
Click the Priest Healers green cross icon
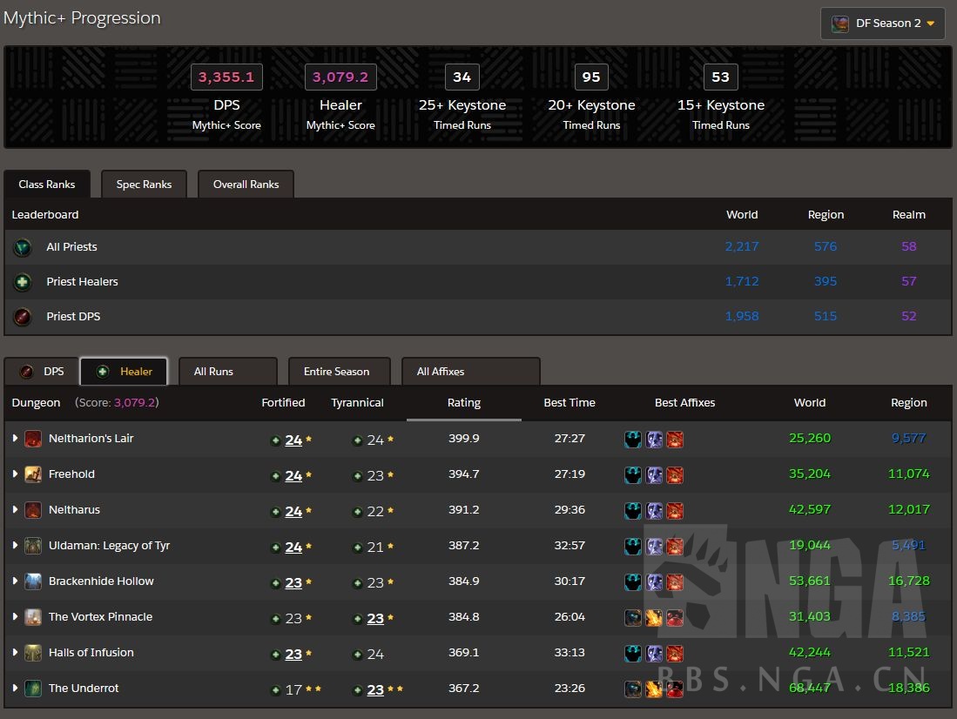point(23,282)
